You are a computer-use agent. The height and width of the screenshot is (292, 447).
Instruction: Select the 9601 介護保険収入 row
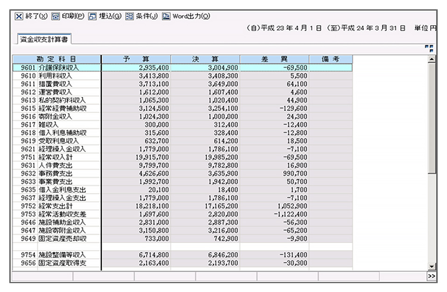pos(56,68)
